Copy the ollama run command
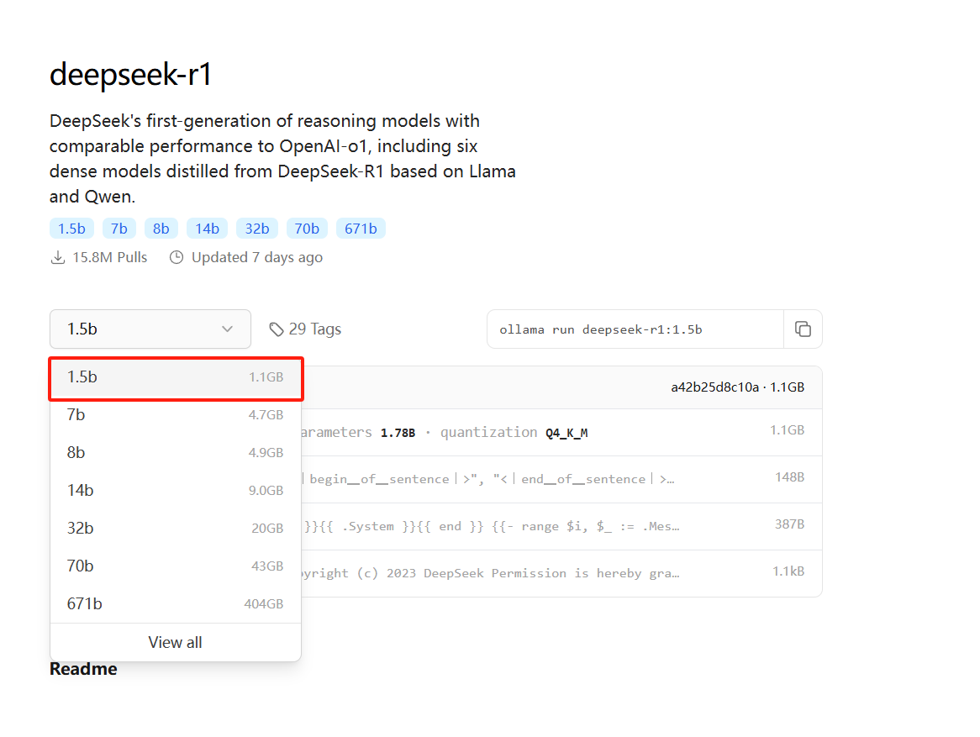The height and width of the screenshot is (737, 980). click(x=803, y=329)
